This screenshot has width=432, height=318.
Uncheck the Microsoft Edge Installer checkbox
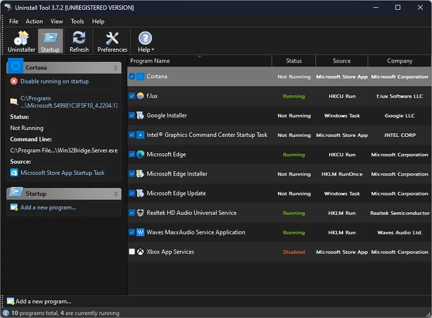pyautogui.click(x=132, y=174)
